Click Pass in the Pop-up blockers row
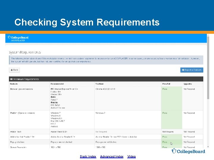 tap(165, 142)
